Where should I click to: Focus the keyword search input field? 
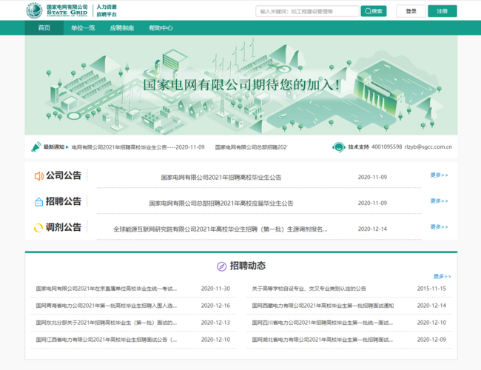pyautogui.click(x=307, y=11)
